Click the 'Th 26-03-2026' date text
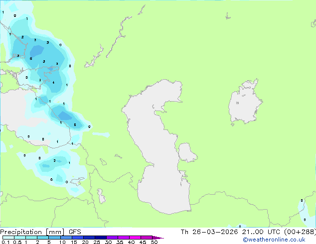Viewport: 316px width, 244px height. click(209, 232)
